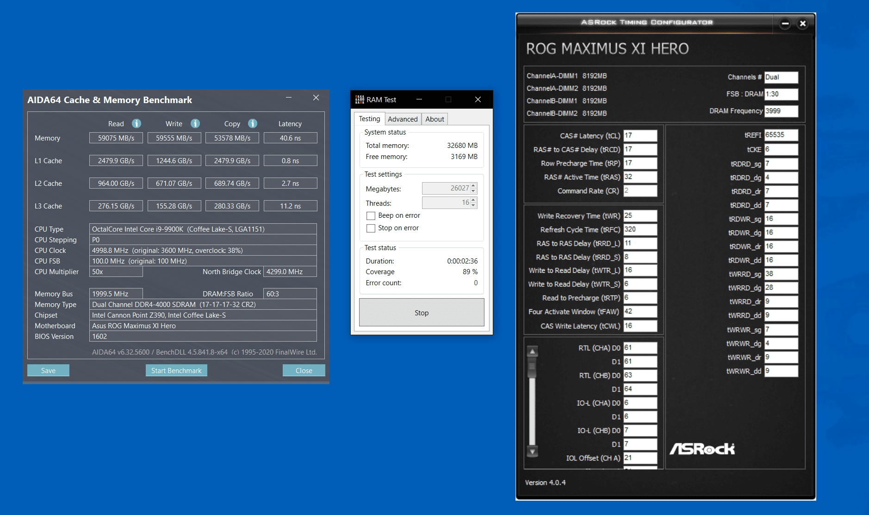The width and height of the screenshot is (869, 515).
Task: Enable the Stop on error checkbox
Action: (371, 228)
